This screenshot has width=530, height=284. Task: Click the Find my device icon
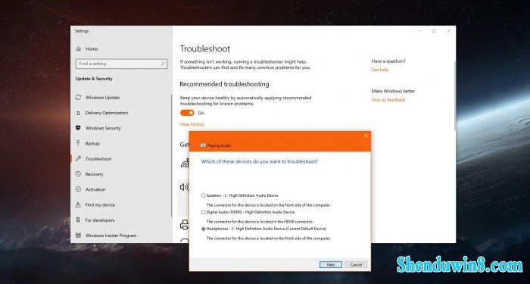[x=79, y=204]
